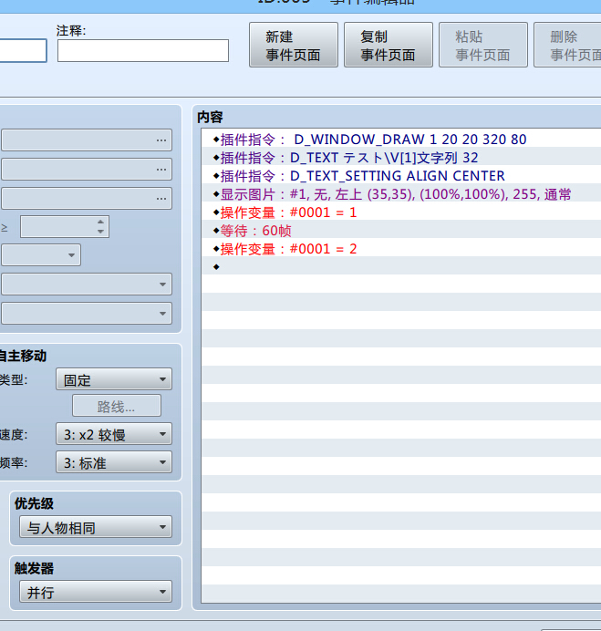Viewport: 601px width, 631px height.
Task: Select the D_WINDOW_DRAW plugin command line
Action: (401, 140)
